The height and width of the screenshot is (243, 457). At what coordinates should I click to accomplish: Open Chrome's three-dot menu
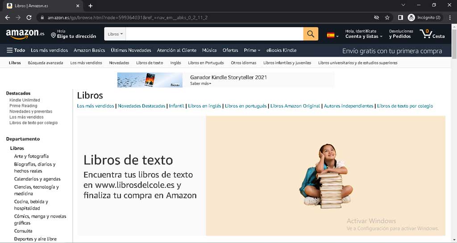(449, 18)
